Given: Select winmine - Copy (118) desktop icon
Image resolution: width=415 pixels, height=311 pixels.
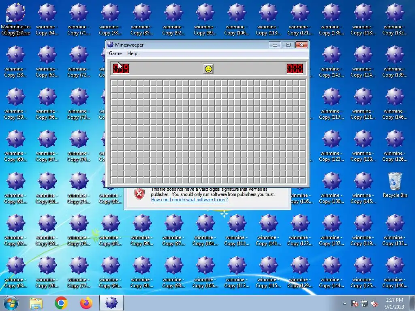Looking at the screenshot, I should (363, 19).
